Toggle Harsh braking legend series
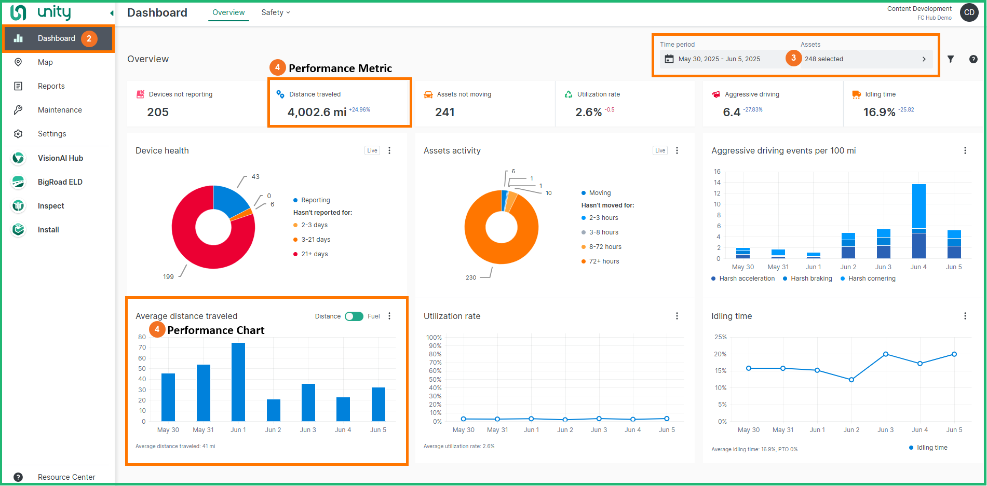Viewport: 987px width, 486px height. point(810,279)
